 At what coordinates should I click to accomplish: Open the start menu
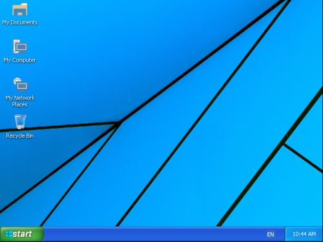(22, 234)
